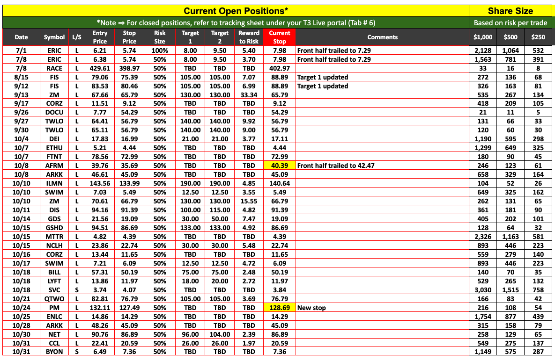Select the RACE symbol cell

tap(54, 68)
